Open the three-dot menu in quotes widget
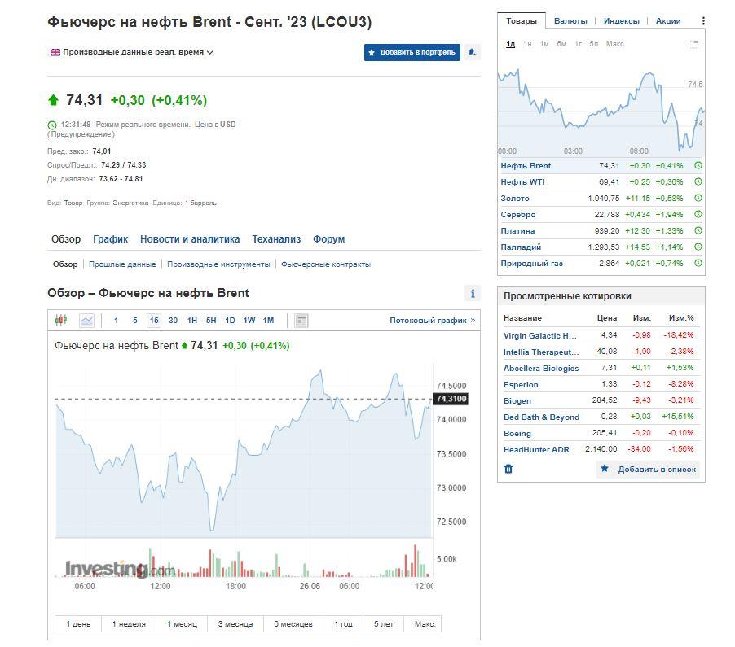The height and width of the screenshot is (647, 735). pyautogui.click(x=703, y=21)
